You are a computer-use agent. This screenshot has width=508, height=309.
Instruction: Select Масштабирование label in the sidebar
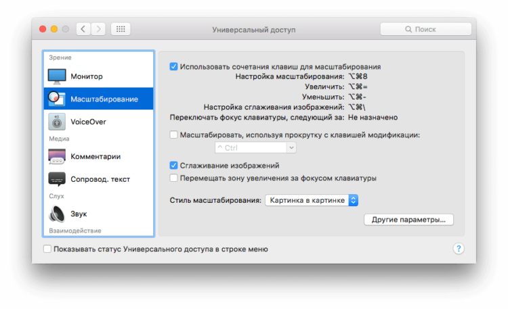(104, 99)
